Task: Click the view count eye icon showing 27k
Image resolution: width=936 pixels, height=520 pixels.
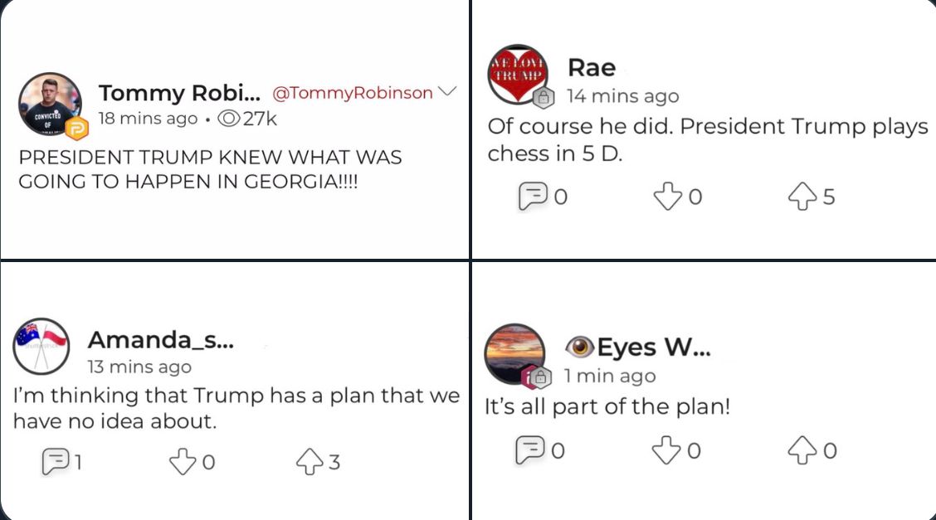Action: (227, 119)
